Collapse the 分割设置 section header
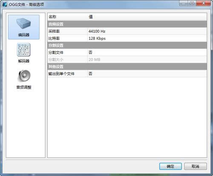Screen dimensions: 213x176 127,45
